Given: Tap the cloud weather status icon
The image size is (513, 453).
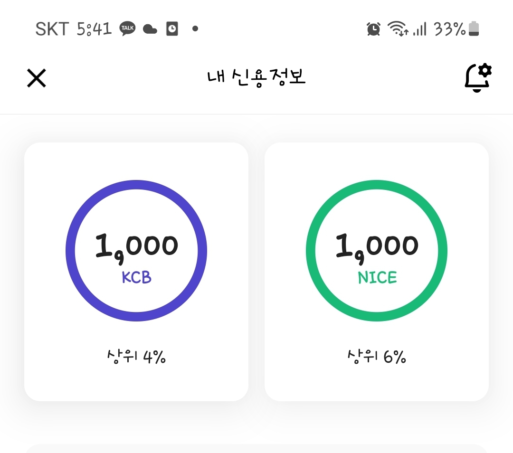Looking at the screenshot, I should coord(150,29).
